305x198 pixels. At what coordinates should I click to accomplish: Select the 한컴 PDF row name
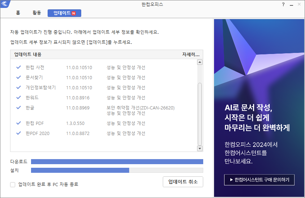[35, 123]
